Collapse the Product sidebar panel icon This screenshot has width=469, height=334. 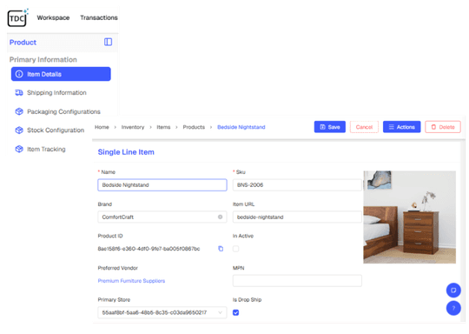tap(108, 42)
